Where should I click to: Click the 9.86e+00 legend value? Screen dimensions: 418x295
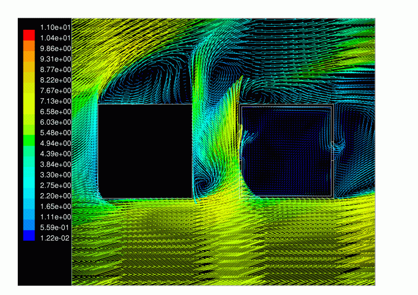pyautogui.click(x=55, y=49)
